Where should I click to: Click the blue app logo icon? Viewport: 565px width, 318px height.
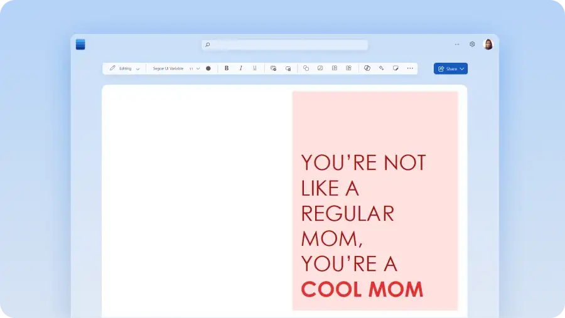tap(80, 45)
